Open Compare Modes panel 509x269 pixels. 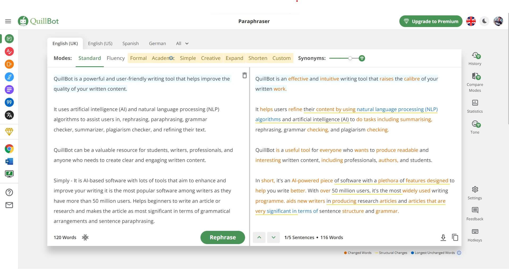tap(475, 82)
